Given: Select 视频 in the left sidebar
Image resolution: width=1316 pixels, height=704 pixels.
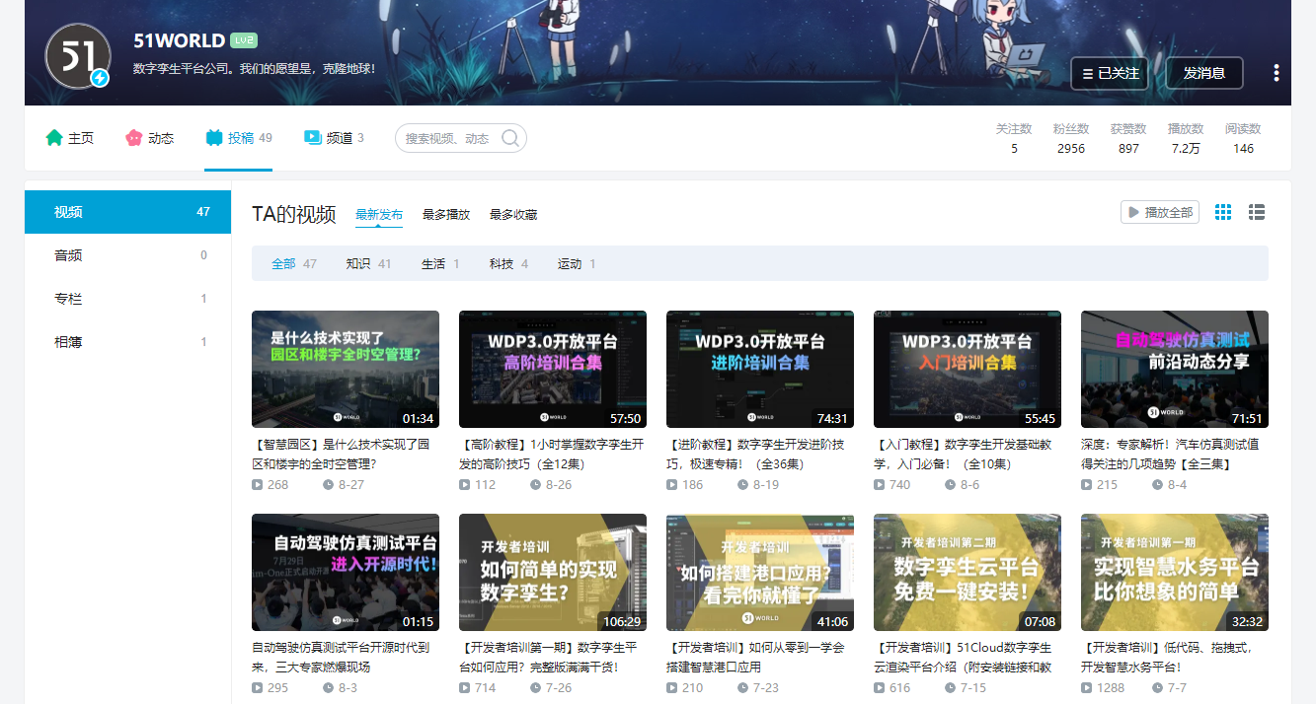Looking at the screenshot, I should tap(127, 212).
